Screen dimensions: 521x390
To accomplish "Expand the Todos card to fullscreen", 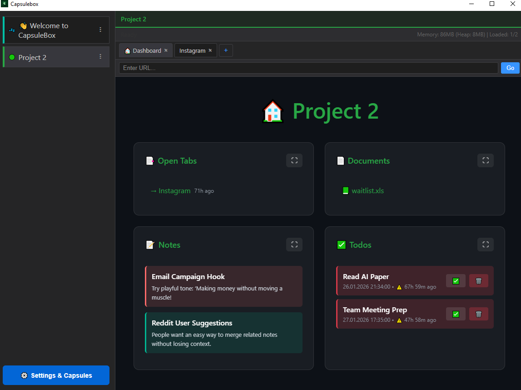I will pyautogui.click(x=485, y=245).
